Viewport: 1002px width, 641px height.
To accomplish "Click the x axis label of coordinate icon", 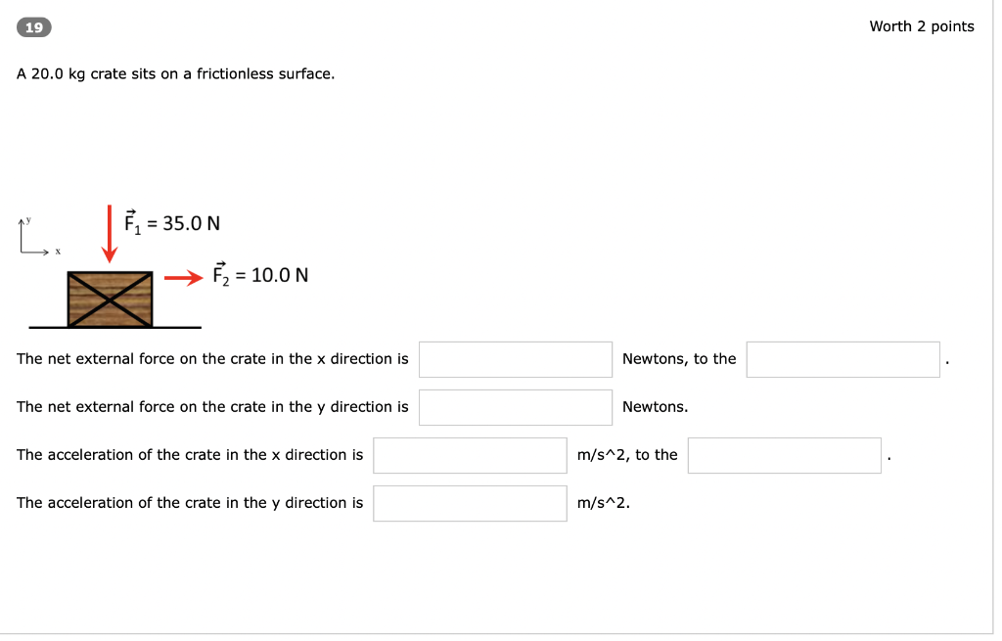I will pyautogui.click(x=58, y=252).
